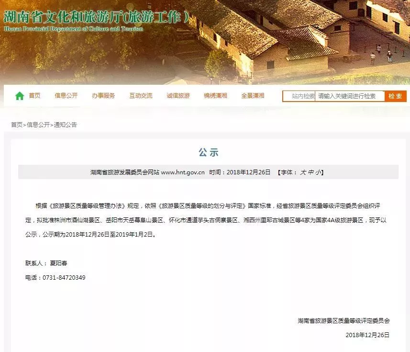Go to 办事服务 section
This screenshot has width=410, height=352.
103,96
